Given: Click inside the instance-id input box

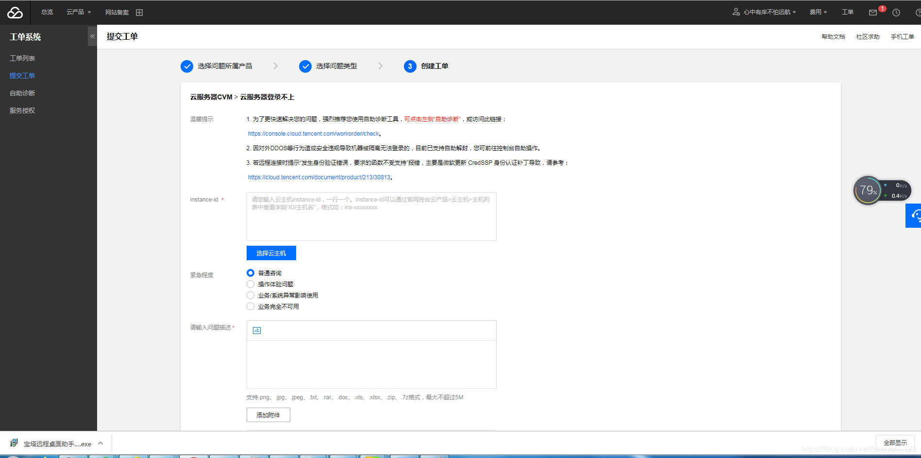Looking at the screenshot, I should point(371,216).
